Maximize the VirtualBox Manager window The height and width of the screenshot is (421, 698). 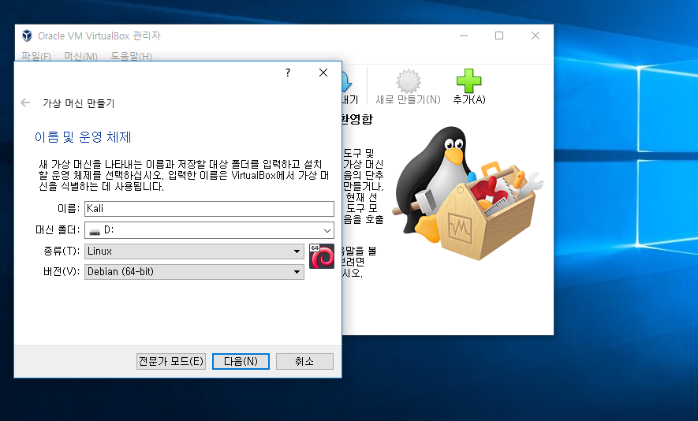[x=499, y=35]
